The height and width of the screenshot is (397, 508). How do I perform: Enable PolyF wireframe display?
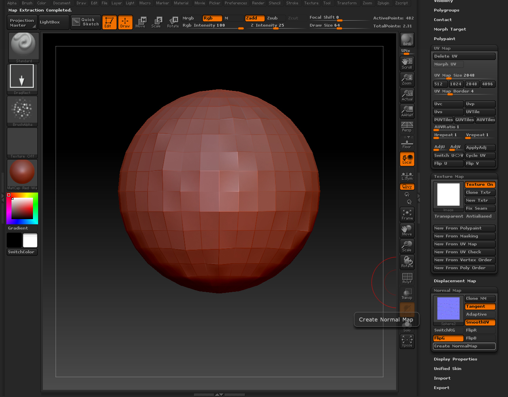[407, 278]
